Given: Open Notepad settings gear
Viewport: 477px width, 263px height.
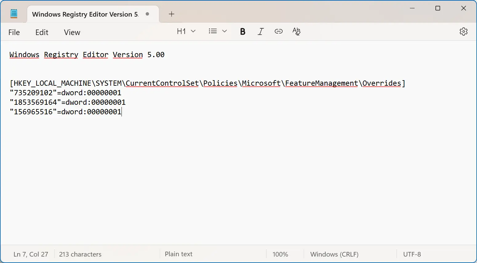Looking at the screenshot, I should point(463,31).
